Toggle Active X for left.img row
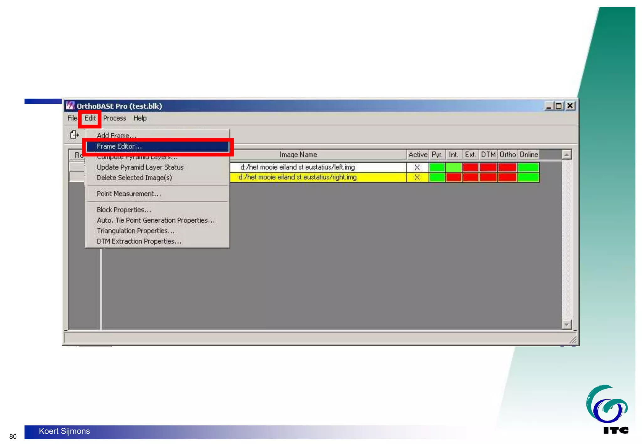This screenshot has width=642, height=444. [417, 168]
